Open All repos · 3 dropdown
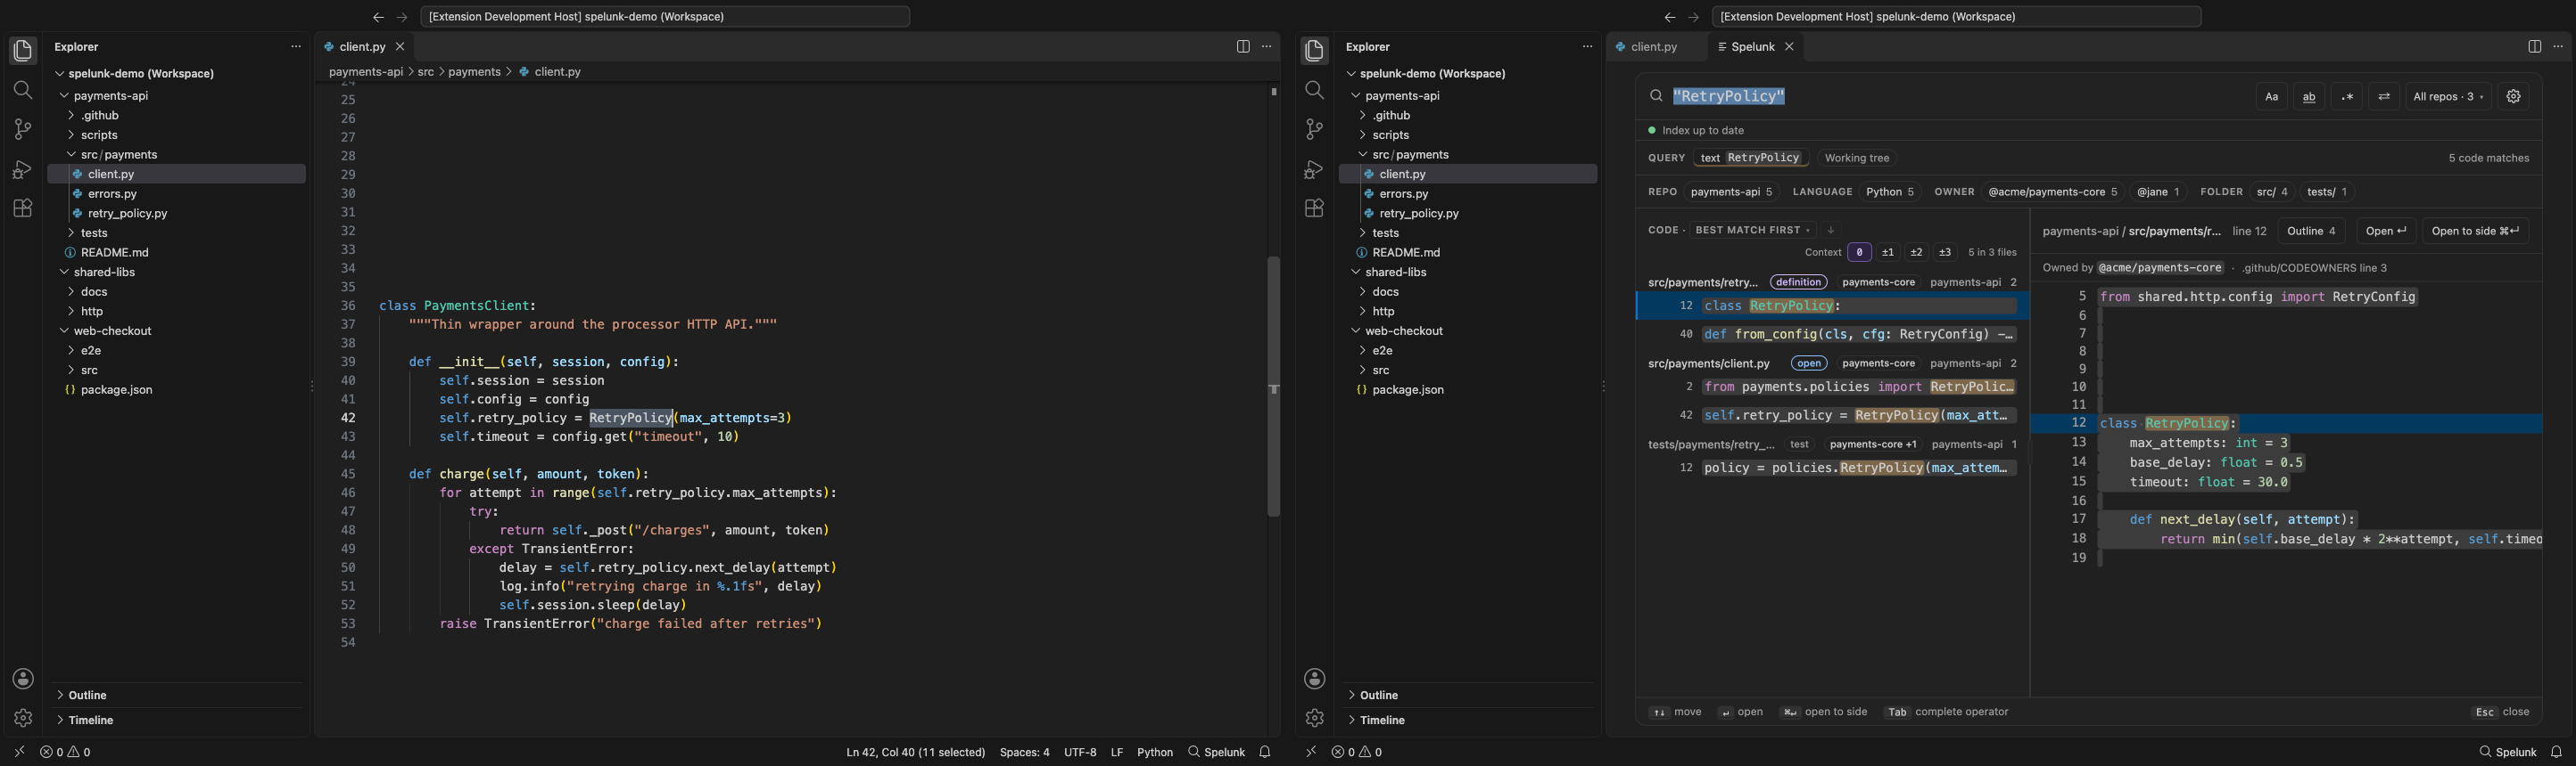Viewport: 2576px width, 766px height. coord(2447,97)
